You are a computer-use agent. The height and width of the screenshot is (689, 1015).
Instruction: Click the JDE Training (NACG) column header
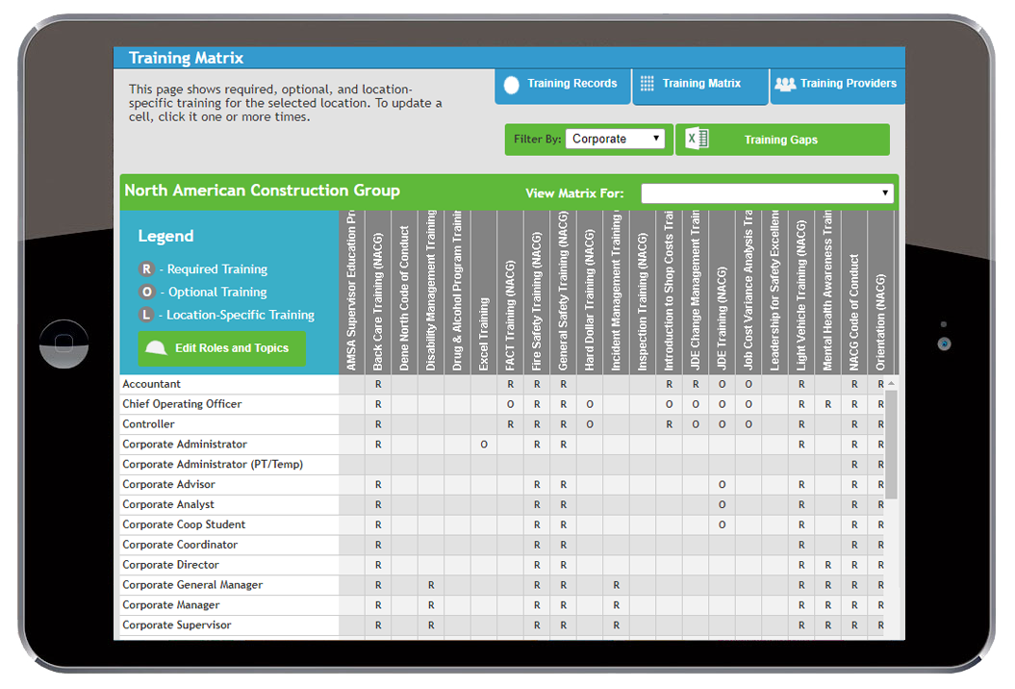[722, 292]
